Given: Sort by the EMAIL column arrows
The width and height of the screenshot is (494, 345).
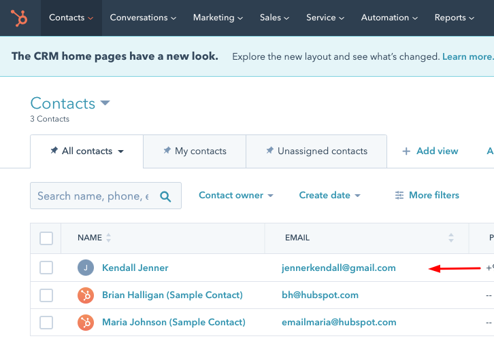Looking at the screenshot, I should pyautogui.click(x=451, y=238).
